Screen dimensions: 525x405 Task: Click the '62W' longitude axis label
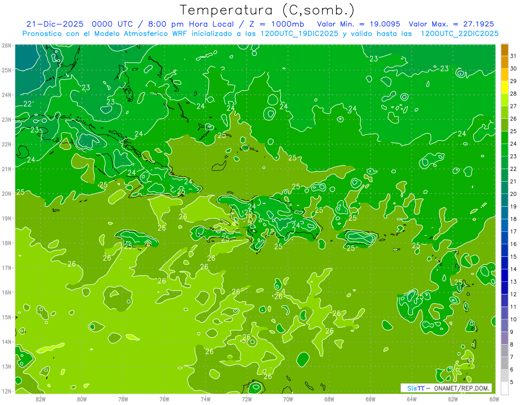(x=453, y=399)
